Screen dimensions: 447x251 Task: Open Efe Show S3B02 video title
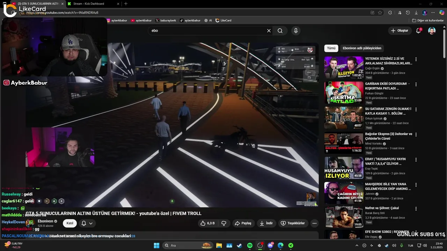click(387, 232)
